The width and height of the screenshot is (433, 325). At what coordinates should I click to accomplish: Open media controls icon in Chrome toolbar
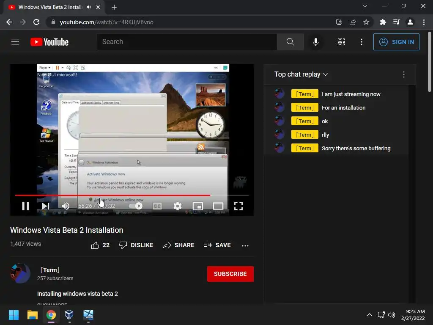(x=396, y=22)
